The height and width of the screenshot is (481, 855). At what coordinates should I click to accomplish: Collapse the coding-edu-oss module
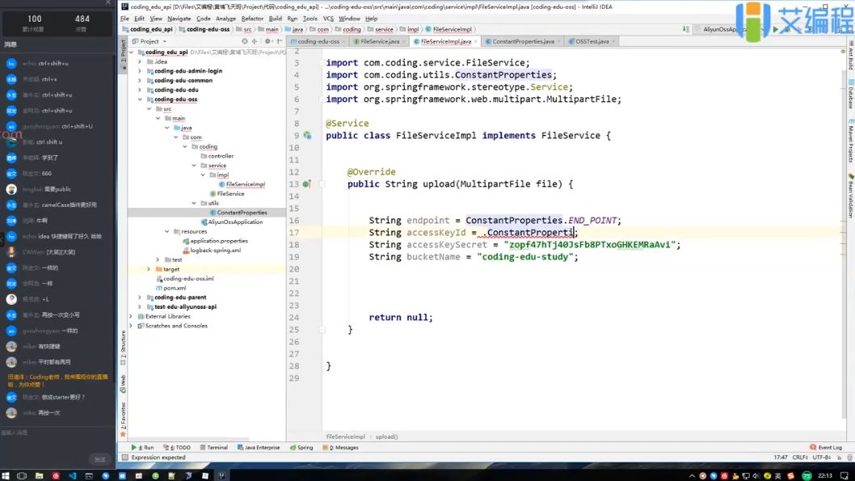[140, 99]
